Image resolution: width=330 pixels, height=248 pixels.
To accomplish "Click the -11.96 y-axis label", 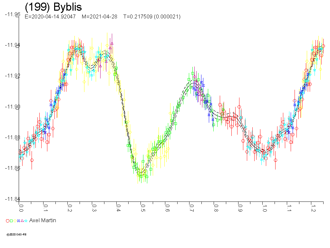I will (x=12, y=14).
